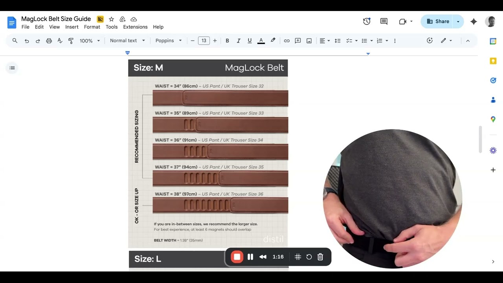Add a comment from the toolbar
Viewport: 503px width, 283px height.
[298, 41]
